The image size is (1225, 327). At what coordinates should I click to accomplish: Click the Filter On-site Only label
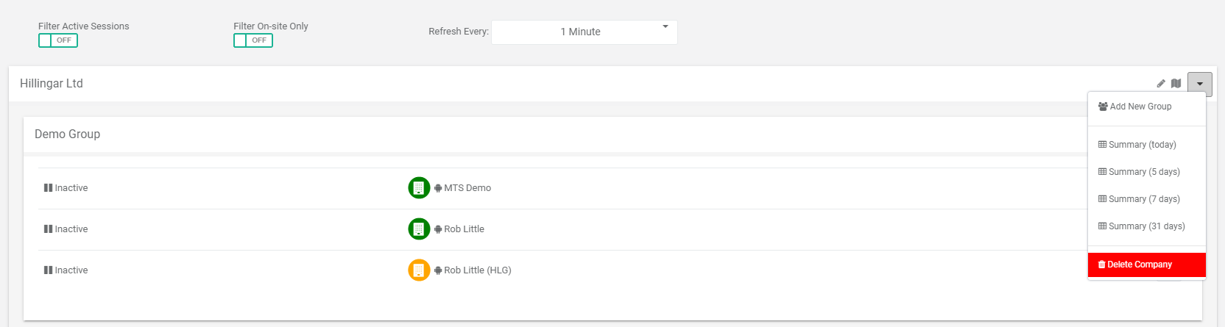(x=271, y=26)
